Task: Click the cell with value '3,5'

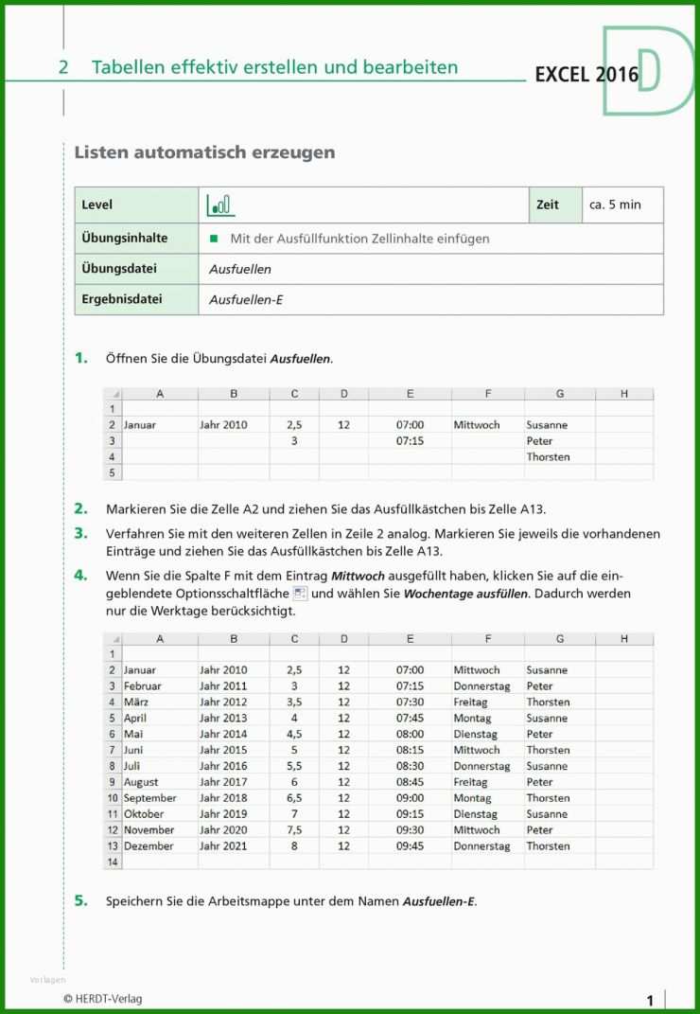Action: tap(294, 703)
